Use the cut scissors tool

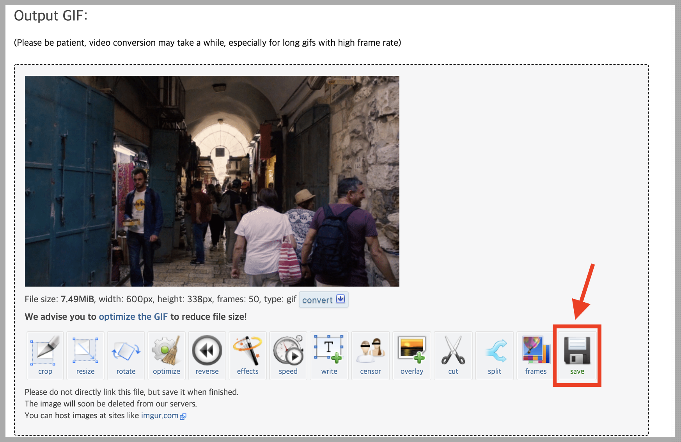coord(453,355)
